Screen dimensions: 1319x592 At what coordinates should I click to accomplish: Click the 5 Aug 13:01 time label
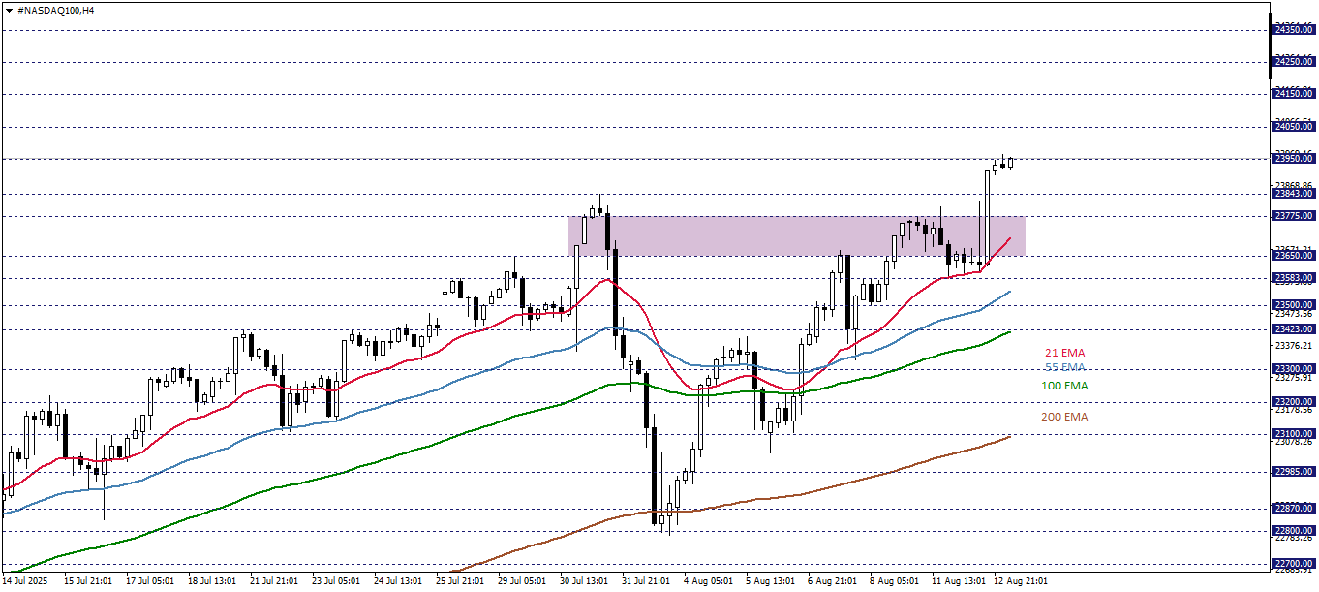(769, 581)
